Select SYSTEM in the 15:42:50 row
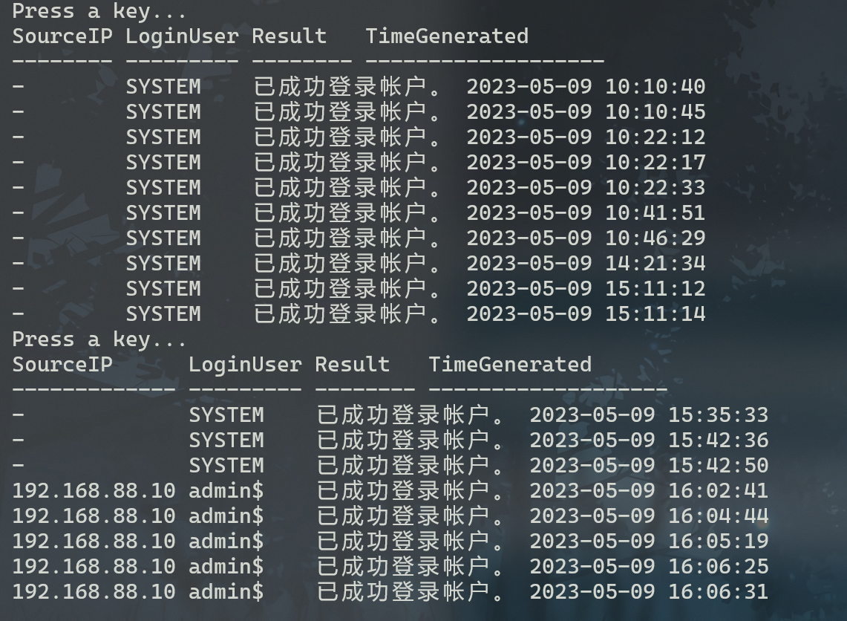Screen dimensions: 847x621 coord(226,466)
